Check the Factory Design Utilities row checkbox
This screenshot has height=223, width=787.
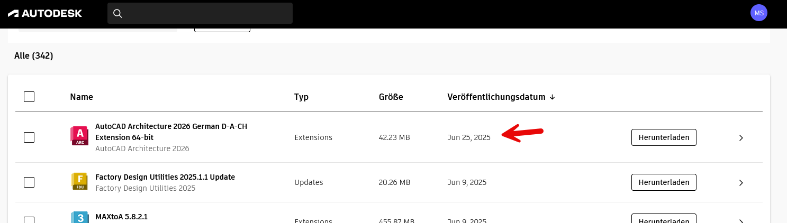[x=29, y=182]
